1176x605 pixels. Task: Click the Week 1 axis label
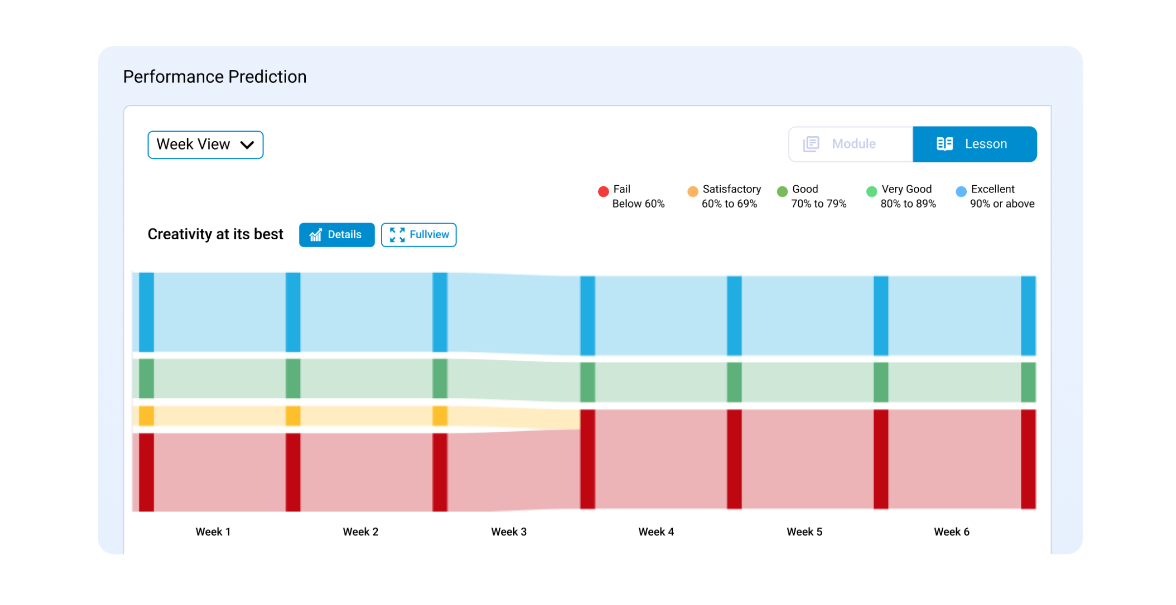click(x=213, y=532)
